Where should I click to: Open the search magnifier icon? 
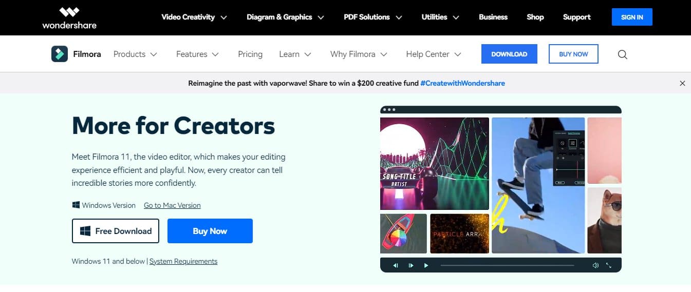622,54
